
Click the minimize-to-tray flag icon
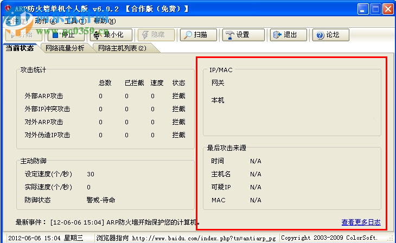97,35
